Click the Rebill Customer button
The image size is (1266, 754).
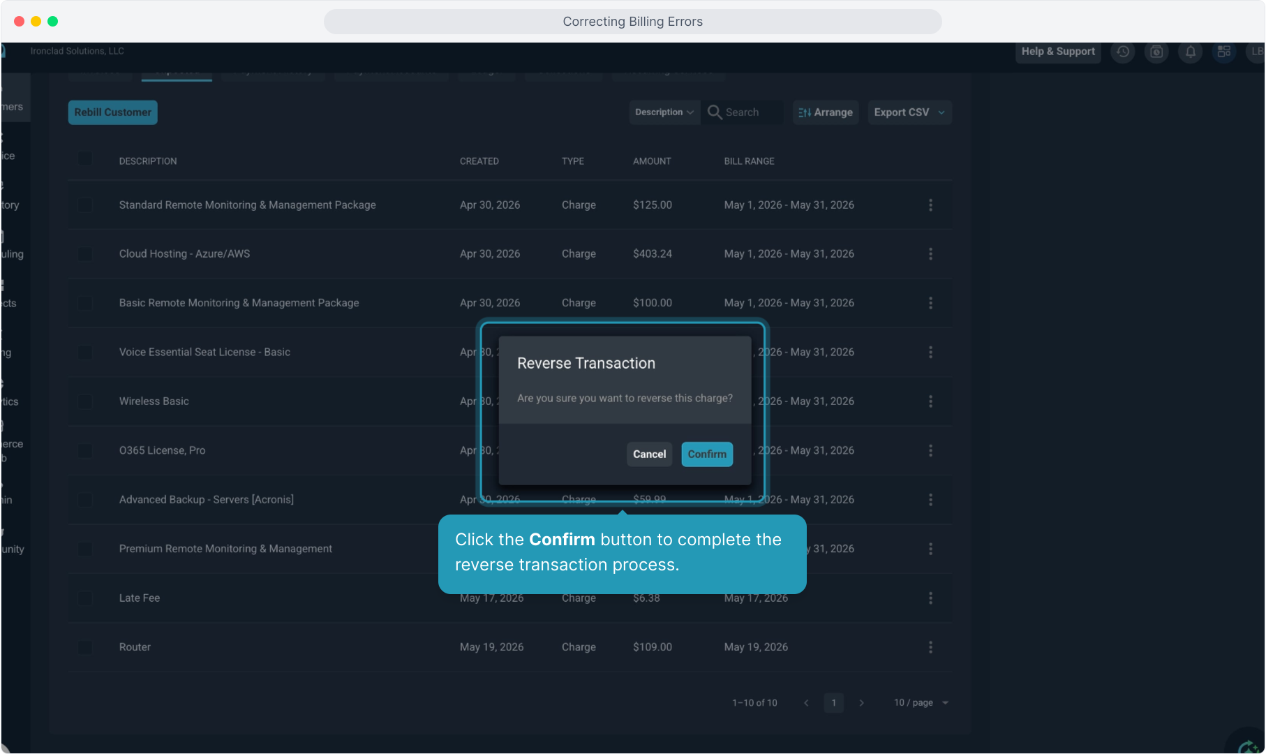[x=112, y=112]
